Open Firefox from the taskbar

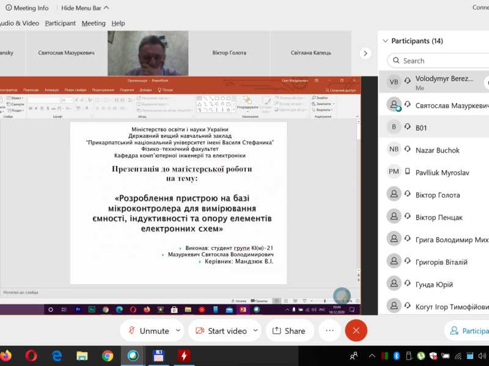pyautogui.click(x=6, y=355)
